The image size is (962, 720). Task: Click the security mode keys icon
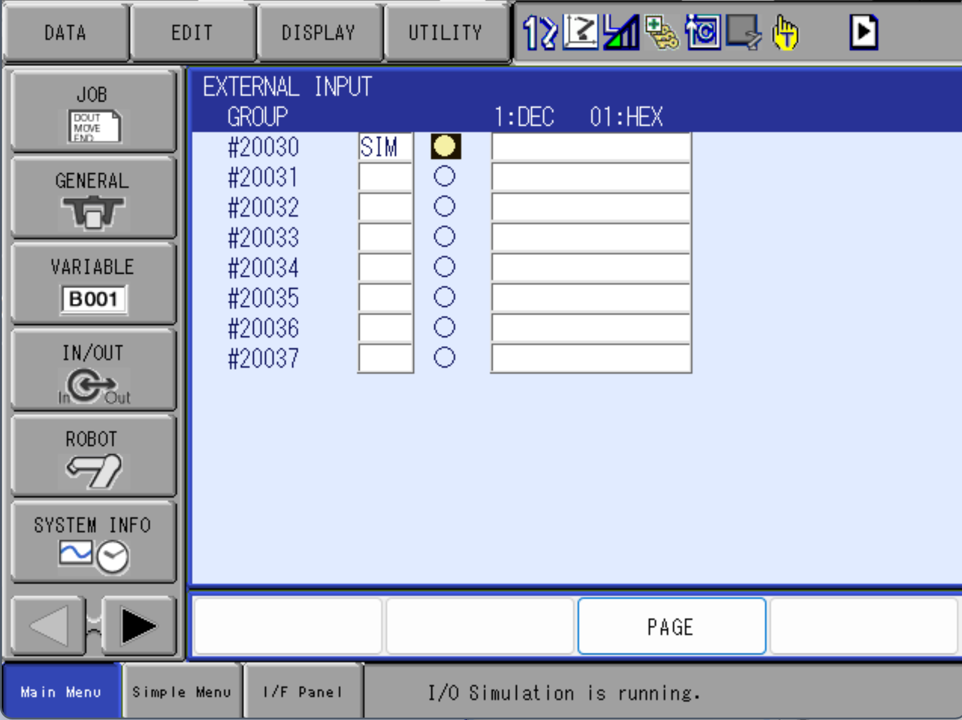pos(662,32)
